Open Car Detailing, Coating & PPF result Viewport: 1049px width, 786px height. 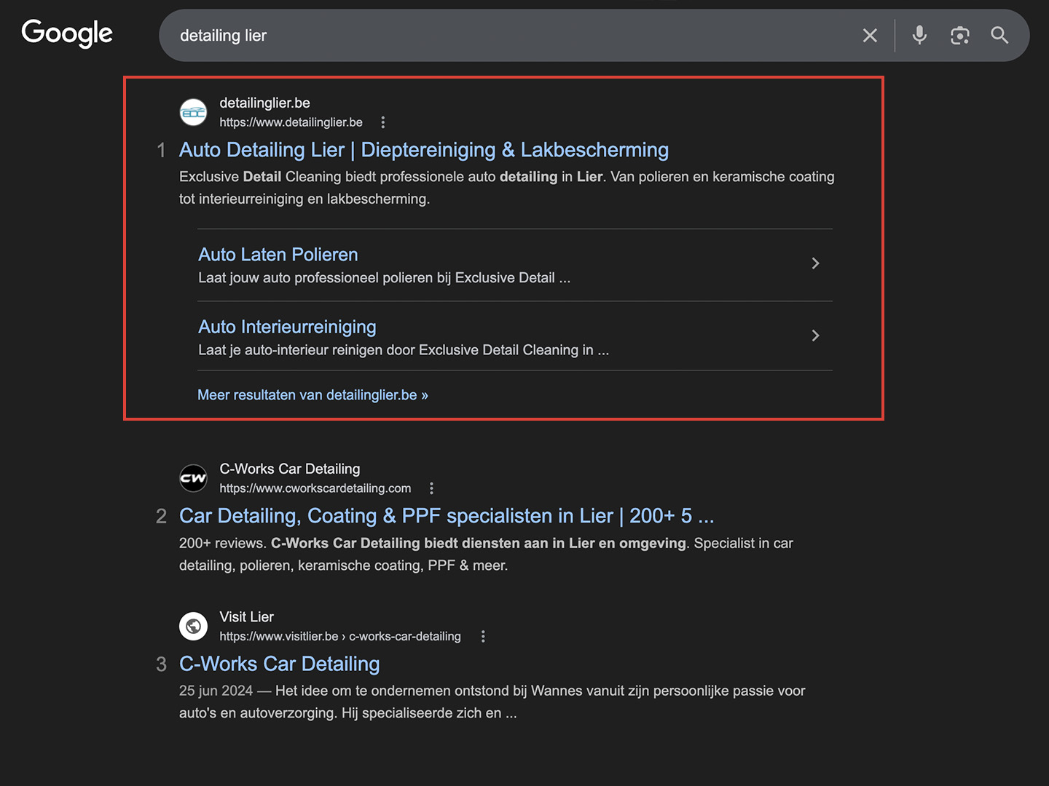coord(446,516)
